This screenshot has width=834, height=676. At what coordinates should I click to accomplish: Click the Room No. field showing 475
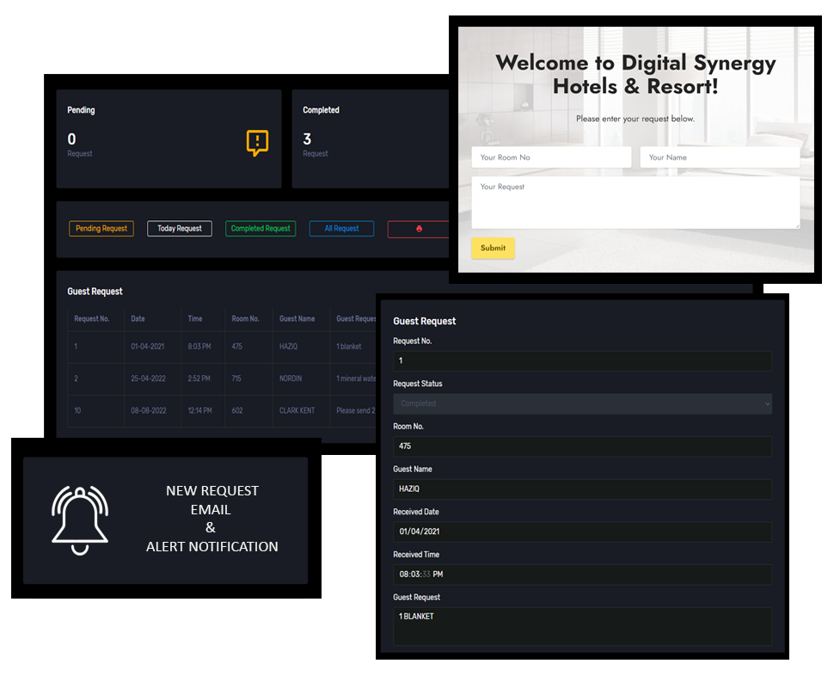coord(582,446)
